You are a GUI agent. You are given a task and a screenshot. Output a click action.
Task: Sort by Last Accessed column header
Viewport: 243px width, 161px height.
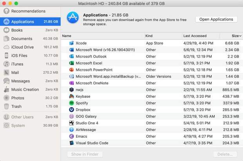pyautogui.click(x=195, y=36)
